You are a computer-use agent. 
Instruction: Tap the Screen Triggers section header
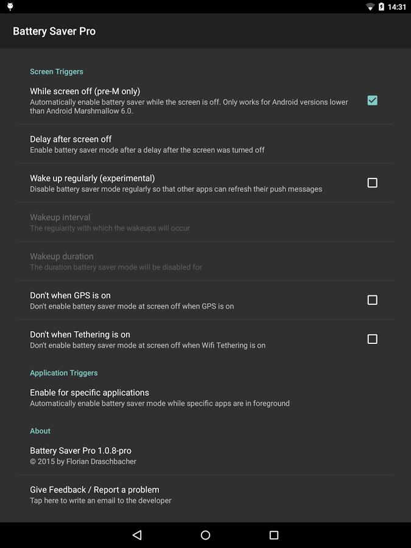[x=57, y=72]
